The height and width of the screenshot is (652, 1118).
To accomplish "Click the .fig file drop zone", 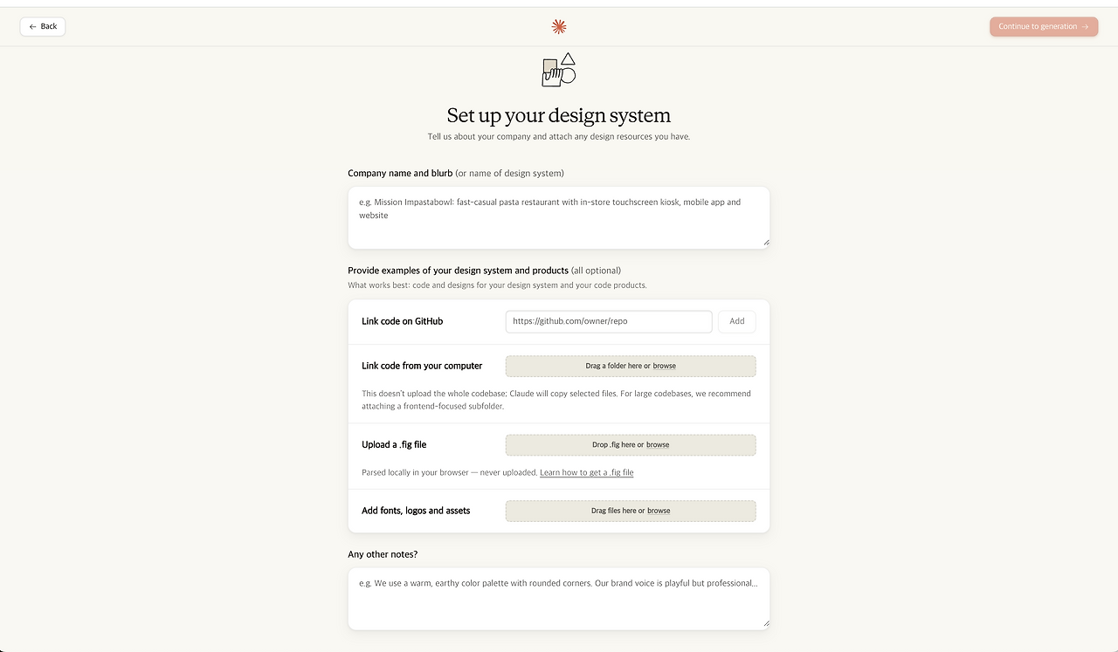I will pos(631,445).
